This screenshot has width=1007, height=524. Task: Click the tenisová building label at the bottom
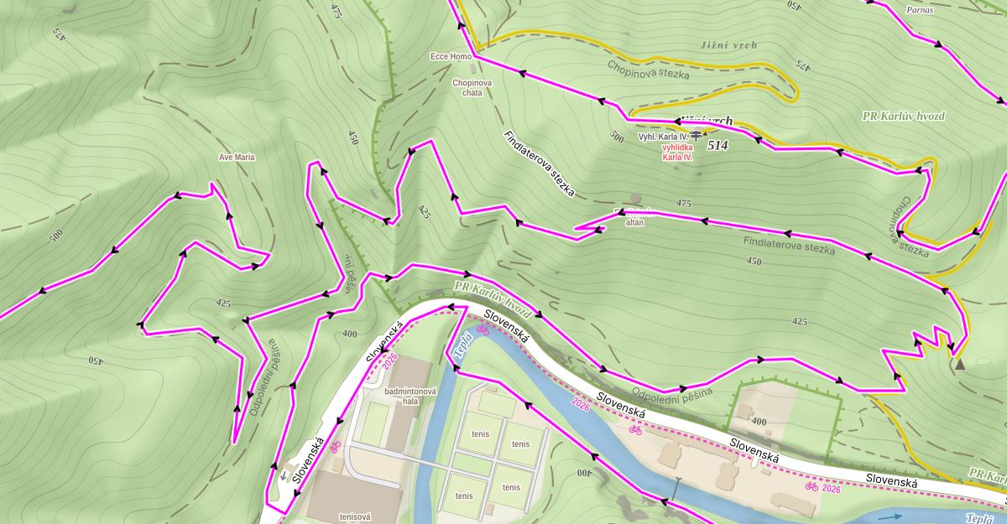coord(355,517)
